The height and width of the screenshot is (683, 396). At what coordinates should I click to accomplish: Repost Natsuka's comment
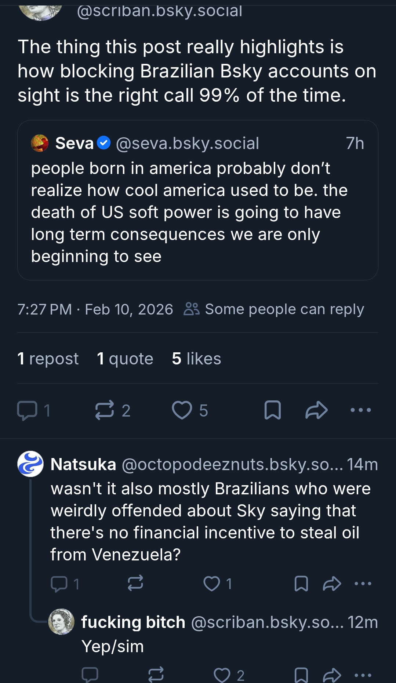point(135,583)
